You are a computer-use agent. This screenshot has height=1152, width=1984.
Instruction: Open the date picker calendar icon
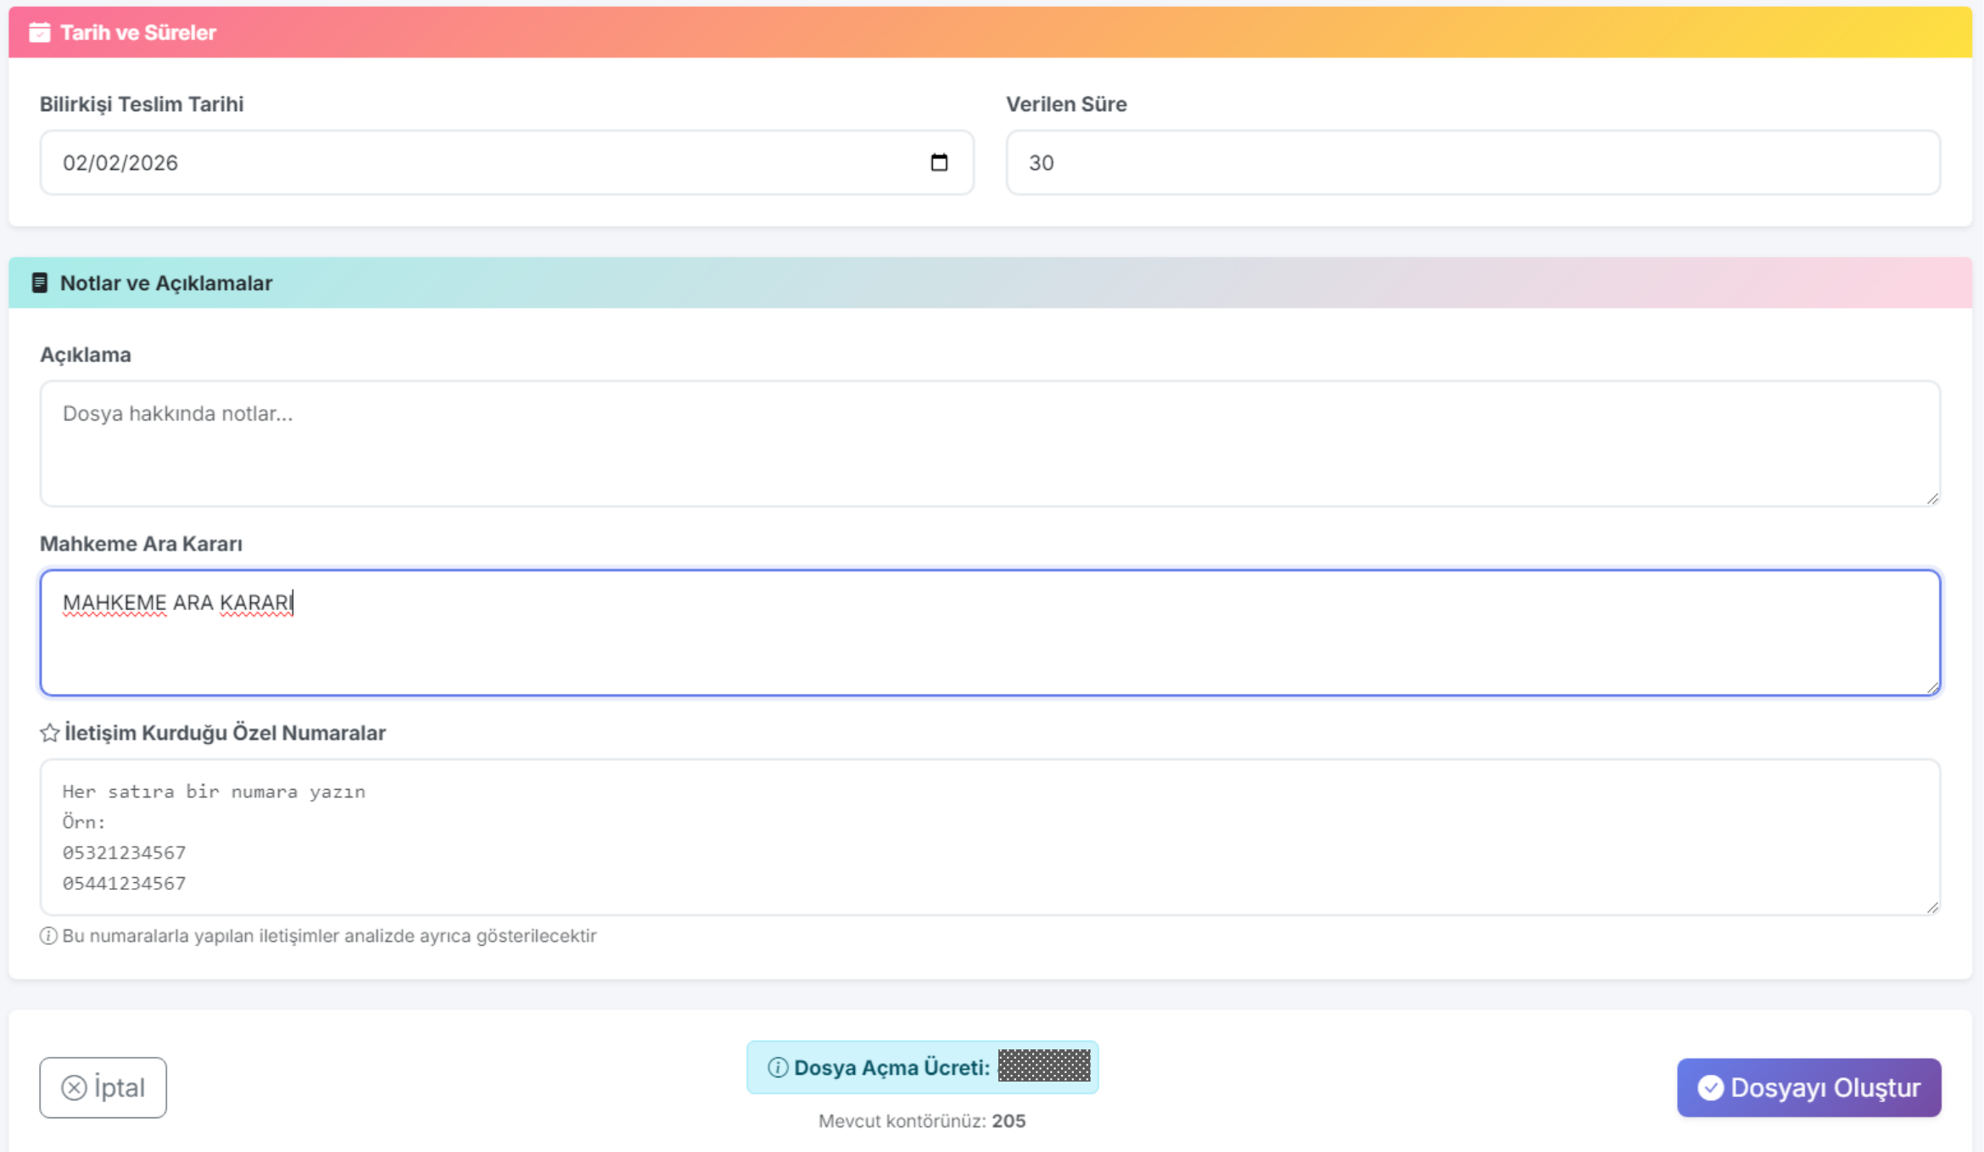tap(938, 162)
